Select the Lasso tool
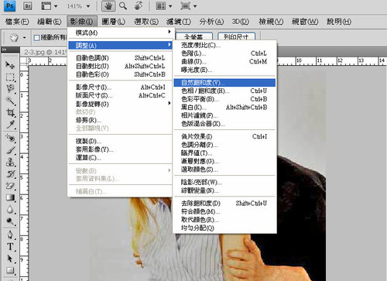 [10, 89]
